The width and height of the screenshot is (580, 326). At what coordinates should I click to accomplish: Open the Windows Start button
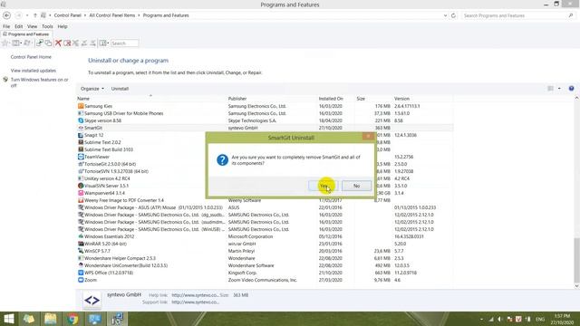tap(8, 319)
